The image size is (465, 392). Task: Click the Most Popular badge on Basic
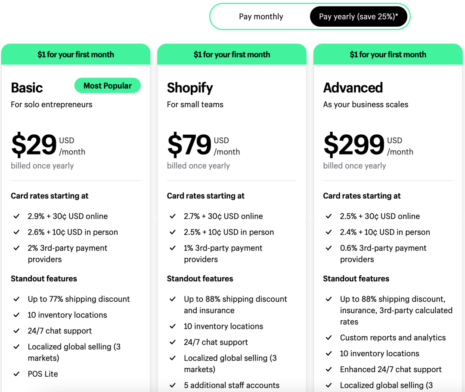pos(107,86)
